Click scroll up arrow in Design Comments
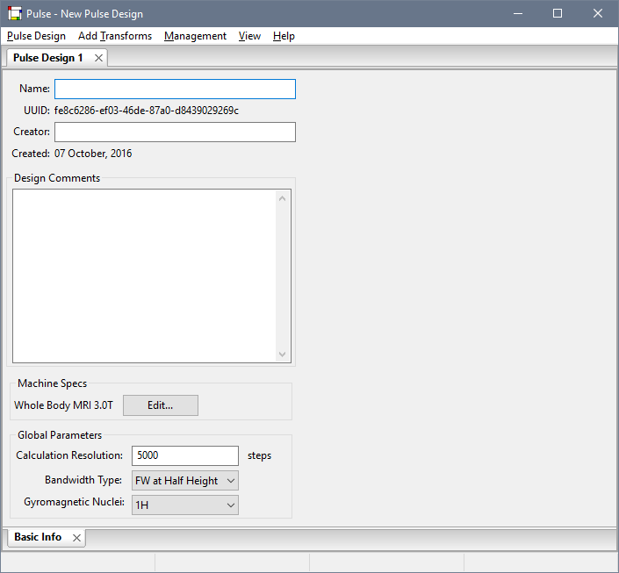Image resolution: width=619 pixels, height=573 pixels. [x=282, y=198]
